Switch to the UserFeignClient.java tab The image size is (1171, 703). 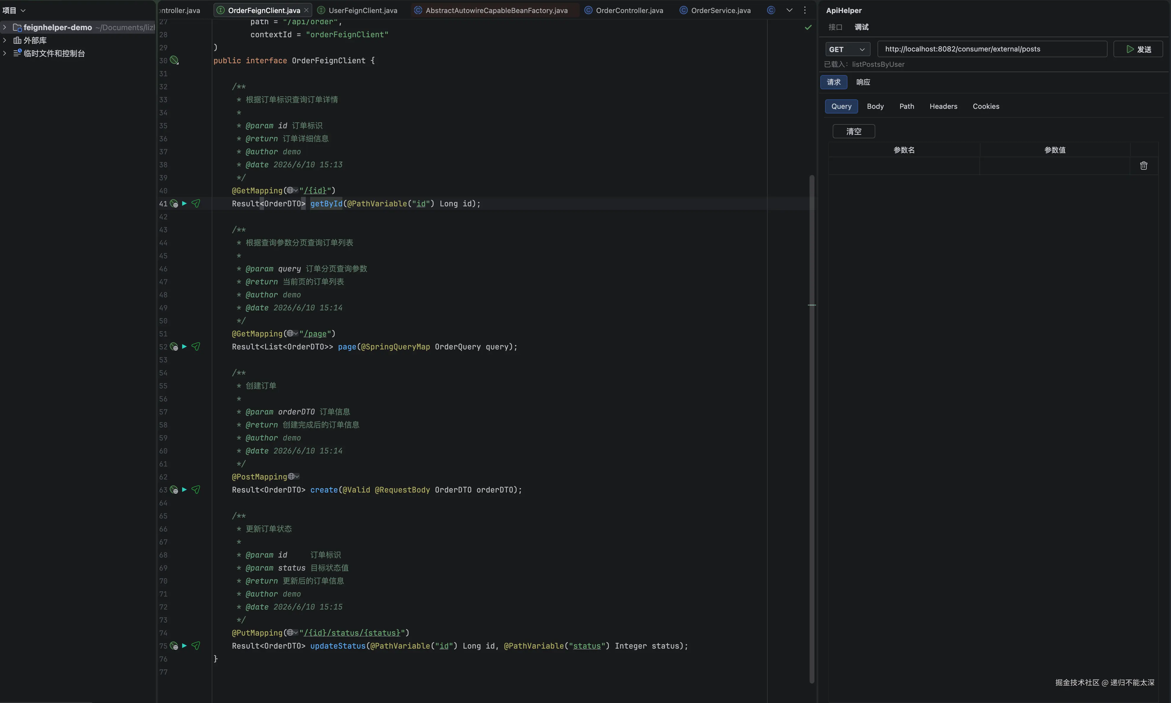click(358, 10)
